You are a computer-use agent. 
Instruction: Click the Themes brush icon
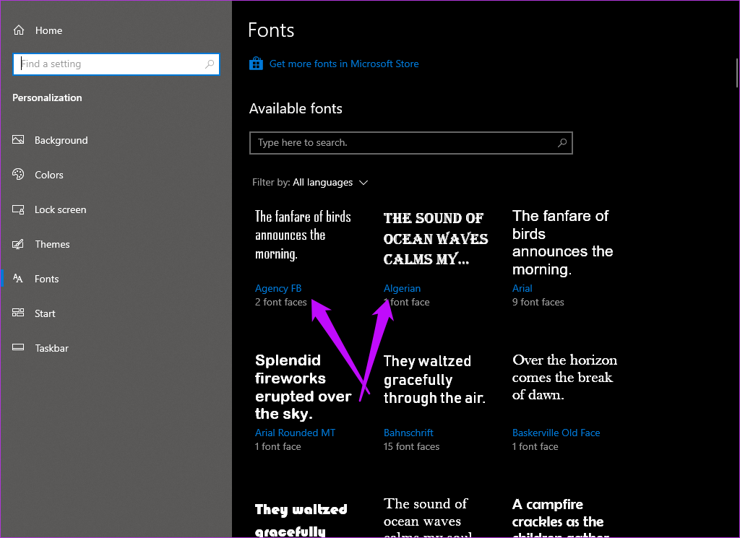pyautogui.click(x=19, y=244)
